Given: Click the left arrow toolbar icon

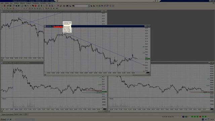Looking at the screenshot, I should click(16, 6).
